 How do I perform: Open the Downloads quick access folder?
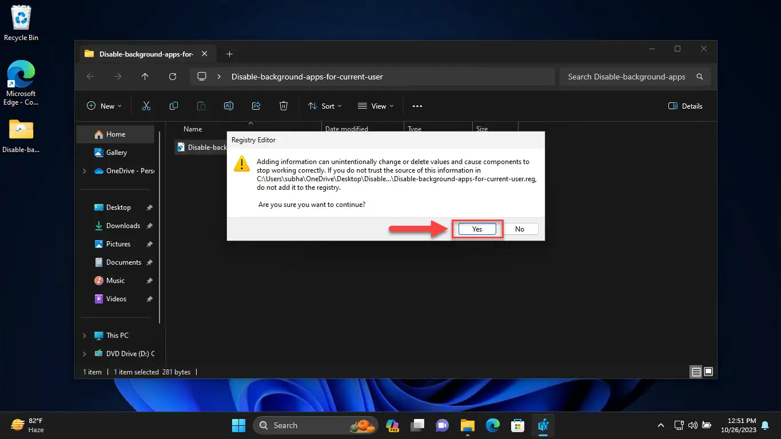tap(123, 226)
